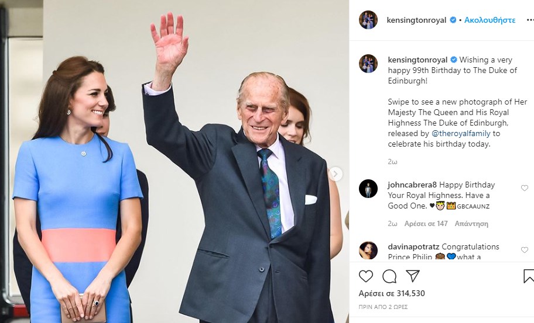Like davinapotratz's comment heart

pos(525,249)
